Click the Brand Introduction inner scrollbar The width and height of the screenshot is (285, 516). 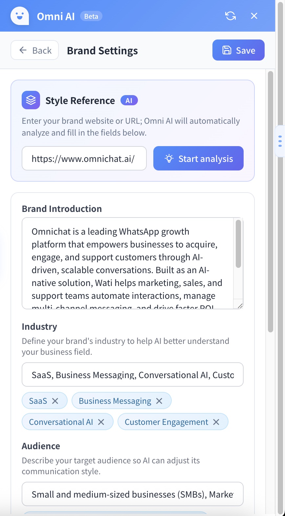coord(238,244)
